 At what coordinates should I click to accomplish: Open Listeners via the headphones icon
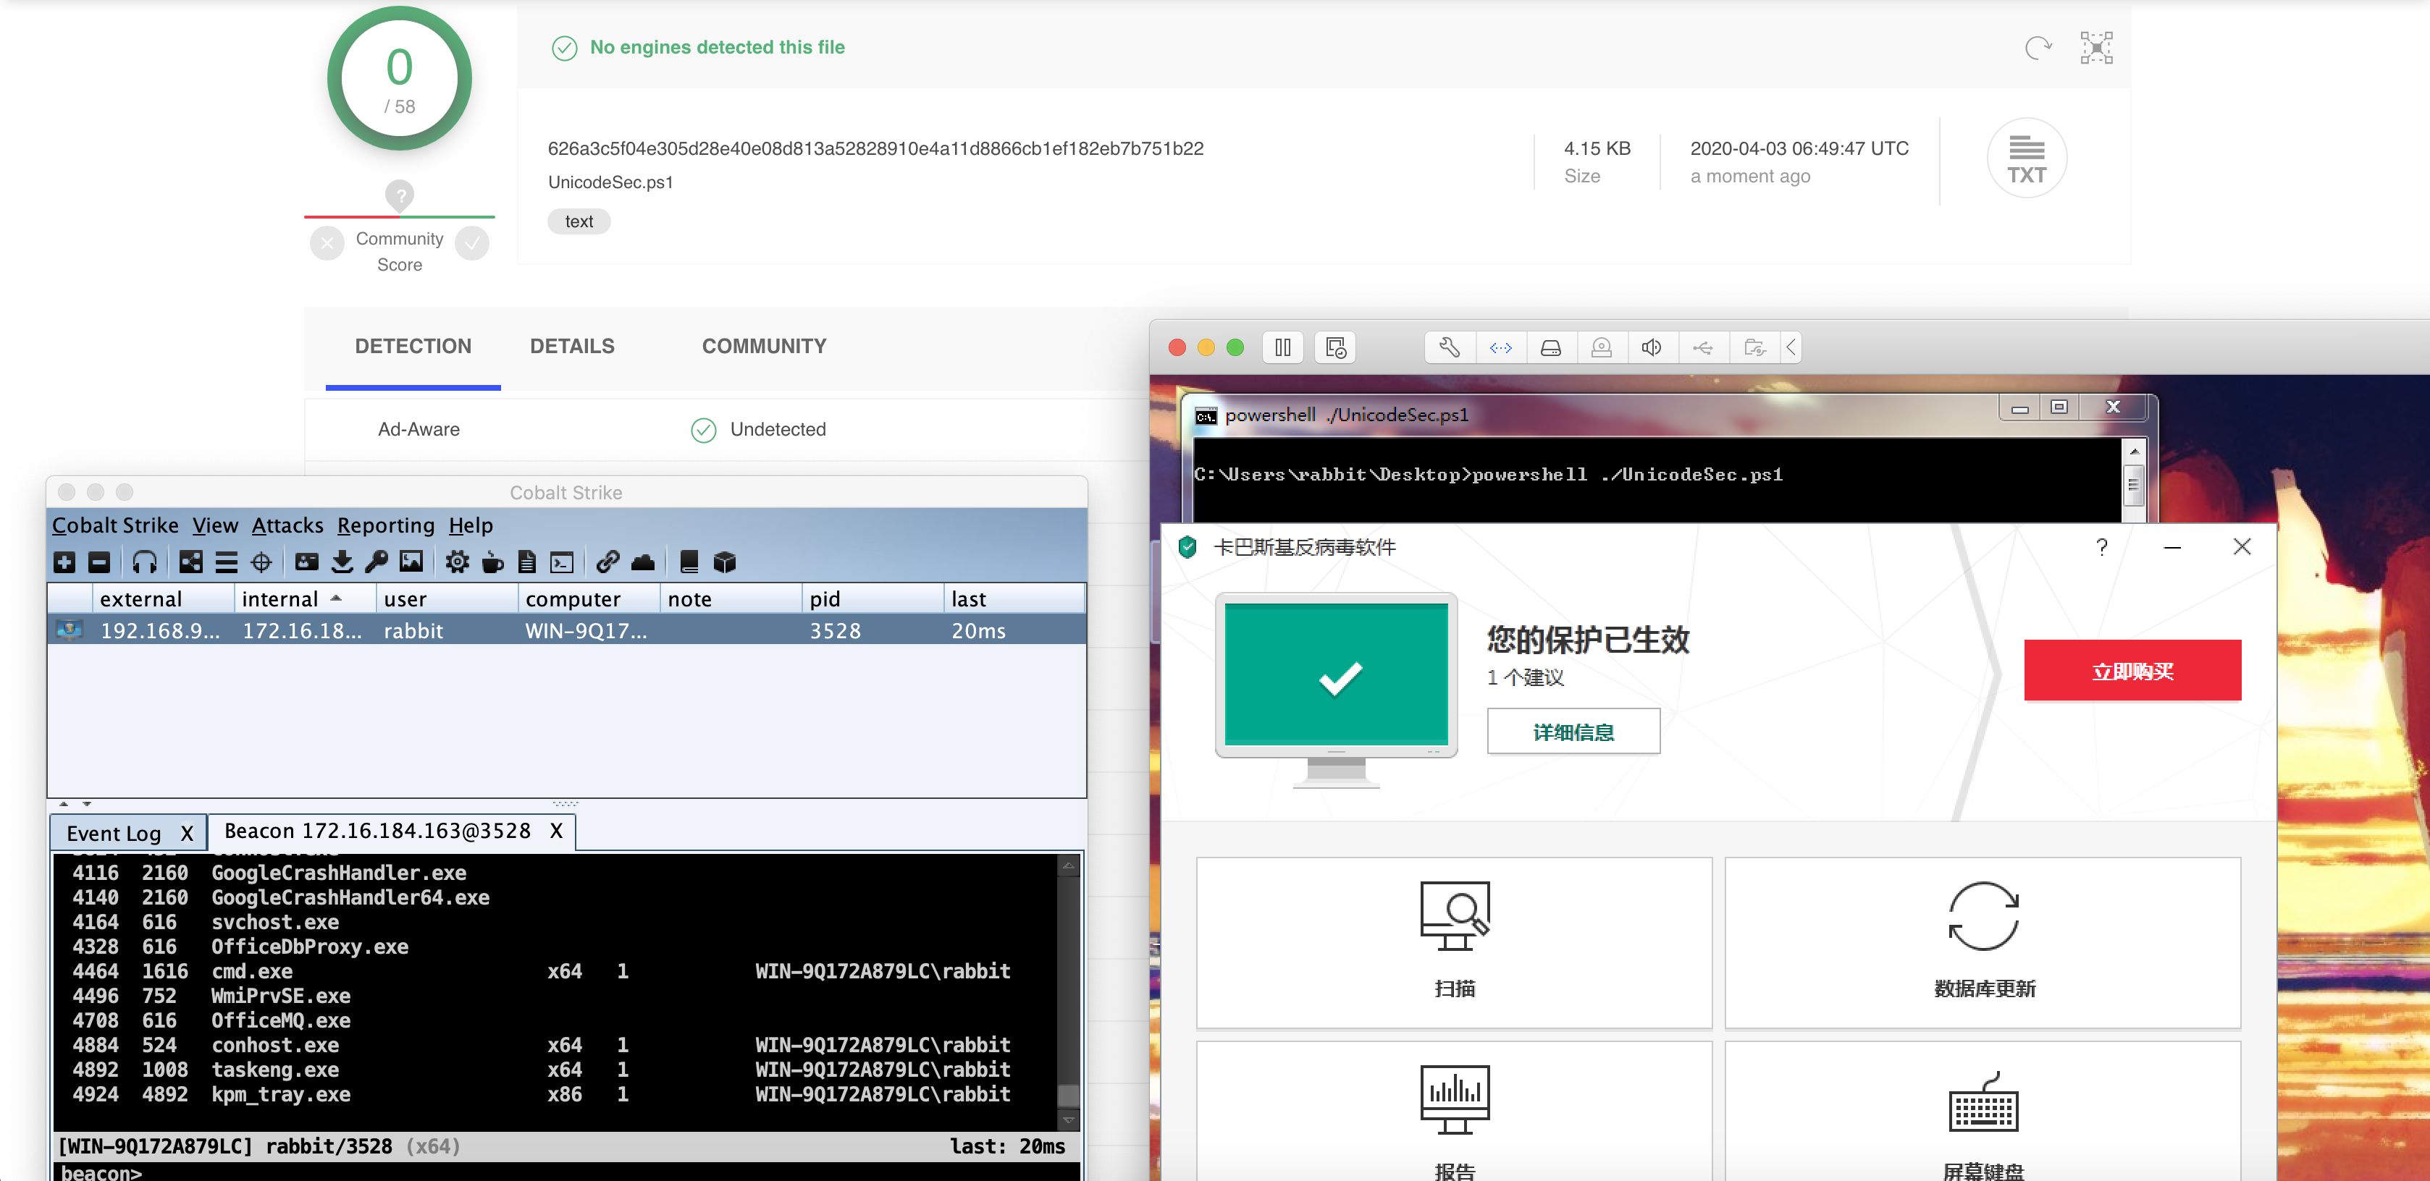tap(144, 563)
